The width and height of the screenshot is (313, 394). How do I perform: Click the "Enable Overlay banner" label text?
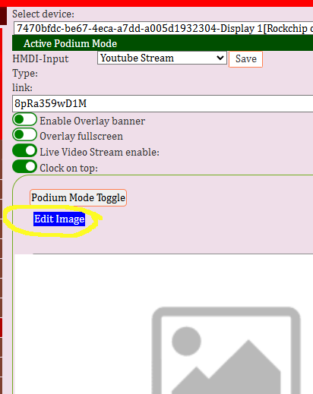[93, 121]
